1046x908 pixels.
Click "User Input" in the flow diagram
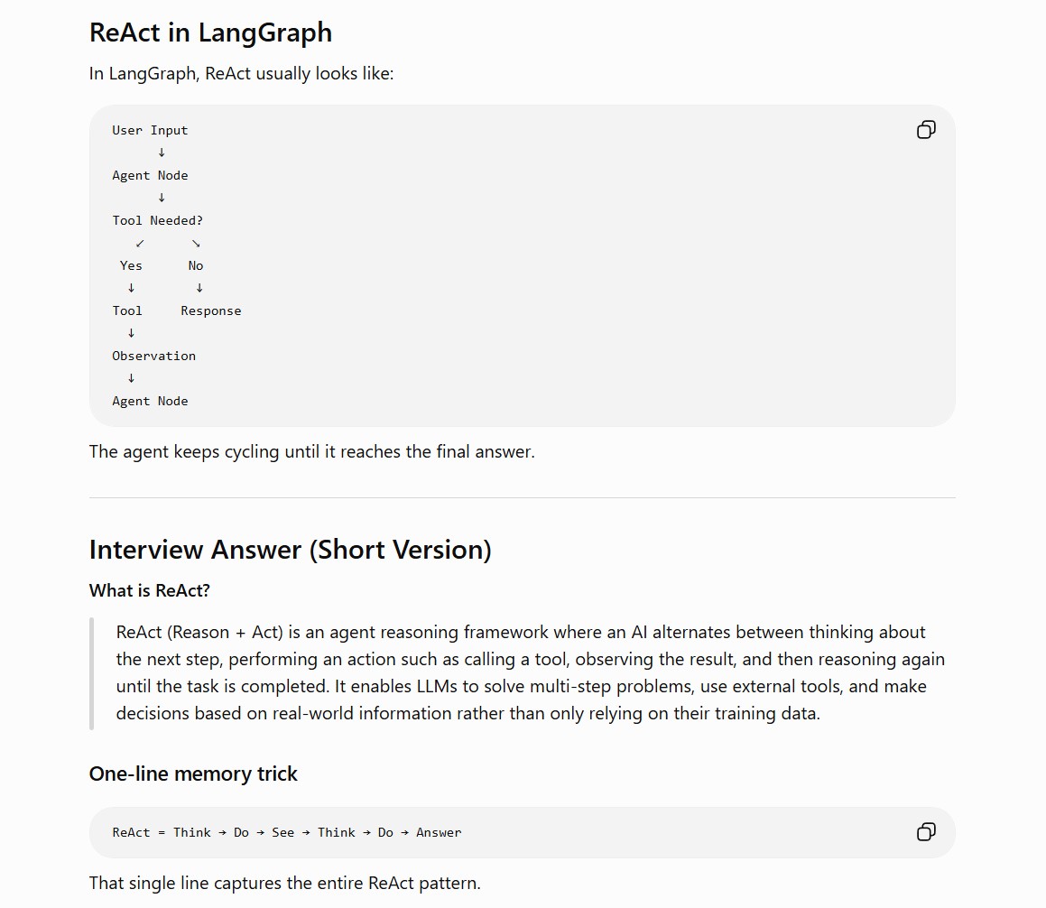150,130
